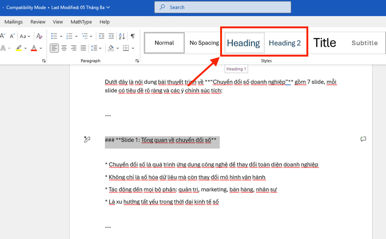Image resolution: width=386 pixels, height=239 pixels.
Task: Open the MathType tab
Action: click(81, 22)
